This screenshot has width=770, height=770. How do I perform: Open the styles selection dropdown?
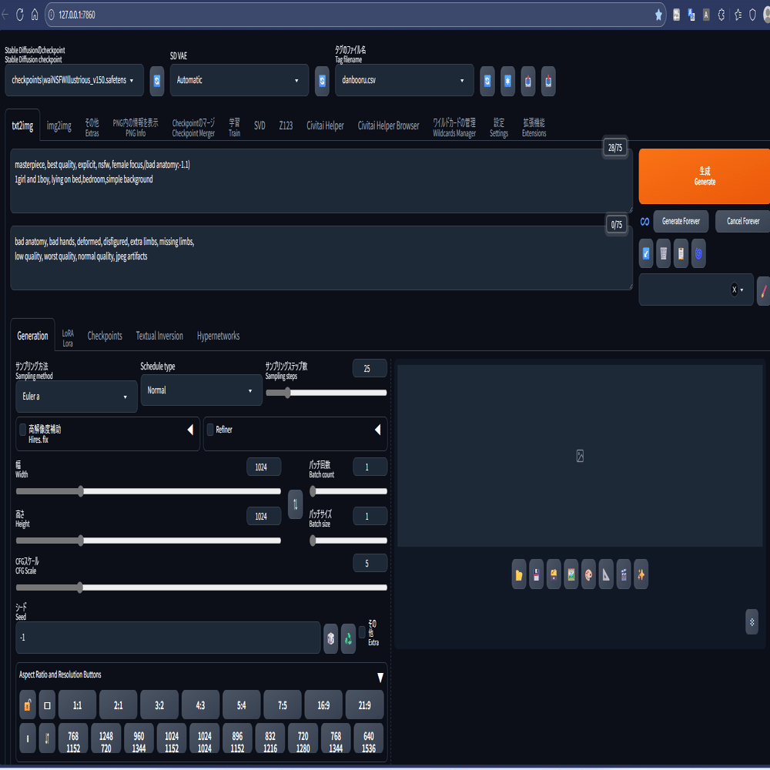(696, 290)
